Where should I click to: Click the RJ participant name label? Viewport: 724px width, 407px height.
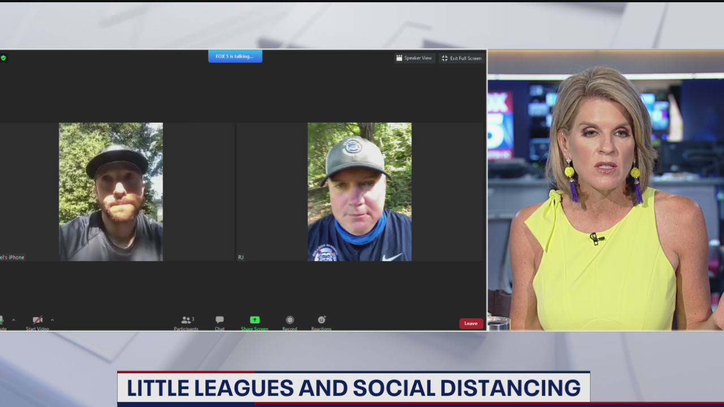pos(240,257)
